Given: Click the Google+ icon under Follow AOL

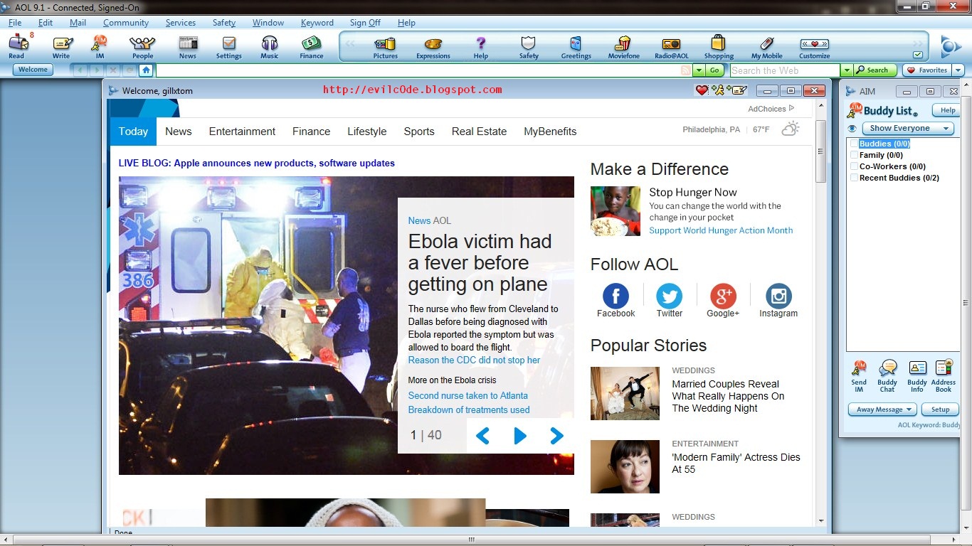Looking at the screenshot, I should pyautogui.click(x=723, y=296).
